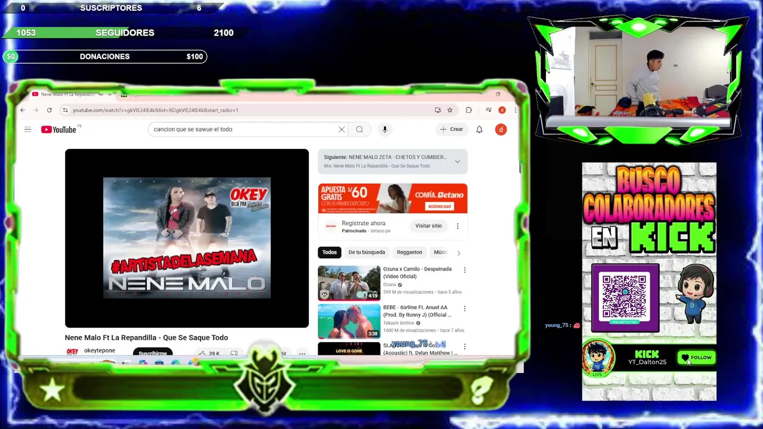The image size is (763, 429).
Task: Click the Betano banner ad image
Action: pos(393,198)
